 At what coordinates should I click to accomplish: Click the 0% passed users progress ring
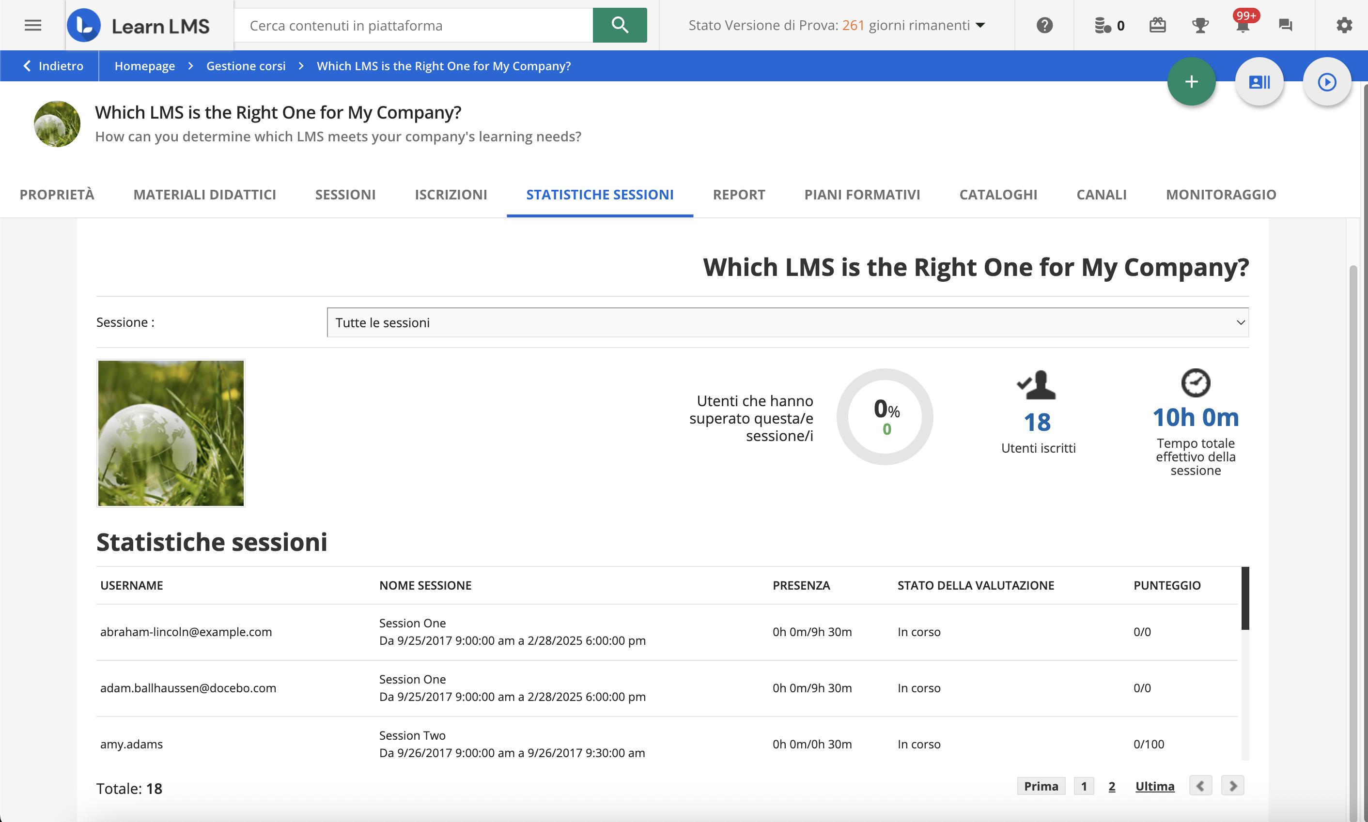885,416
